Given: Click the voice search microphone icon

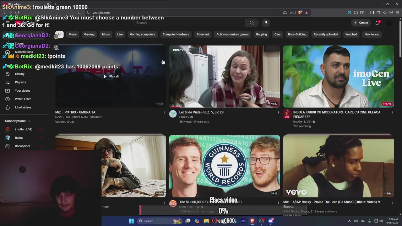Looking at the screenshot, I should click(266, 23).
